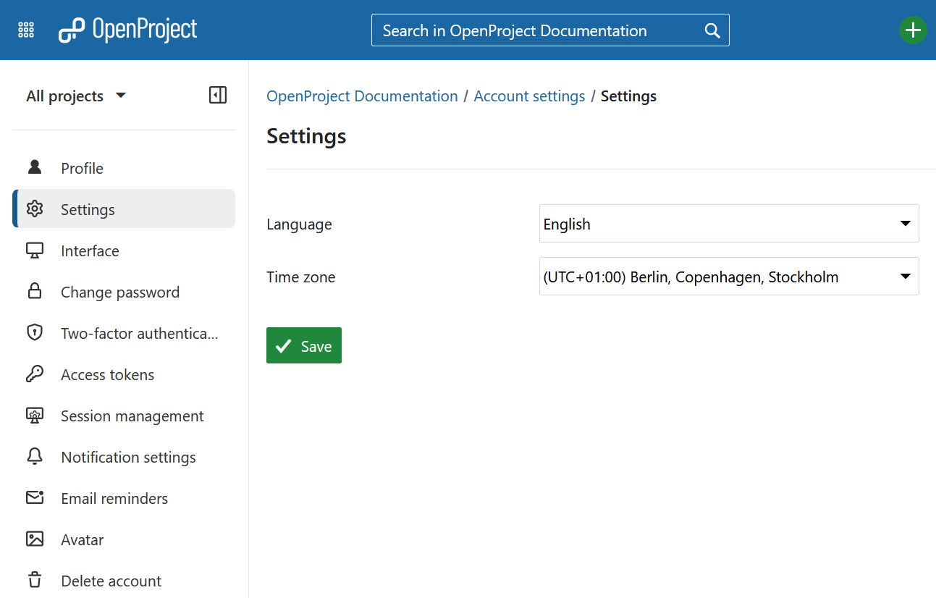Click the Settings gear icon

[35, 209]
